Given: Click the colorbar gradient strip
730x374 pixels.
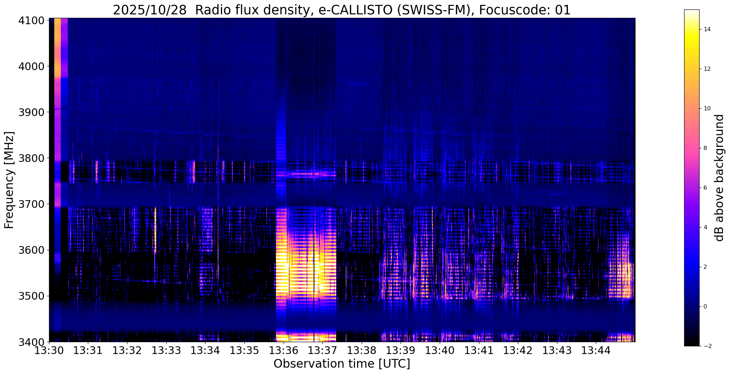Looking at the screenshot, I should tap(691, 178).
